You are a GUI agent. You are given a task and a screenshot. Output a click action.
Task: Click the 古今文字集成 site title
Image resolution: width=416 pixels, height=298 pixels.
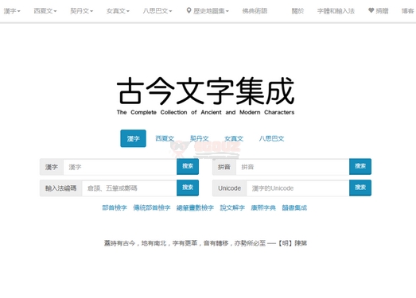[x=205, y=91]
